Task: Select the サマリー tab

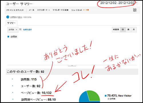Action: [x=11, y=23]
